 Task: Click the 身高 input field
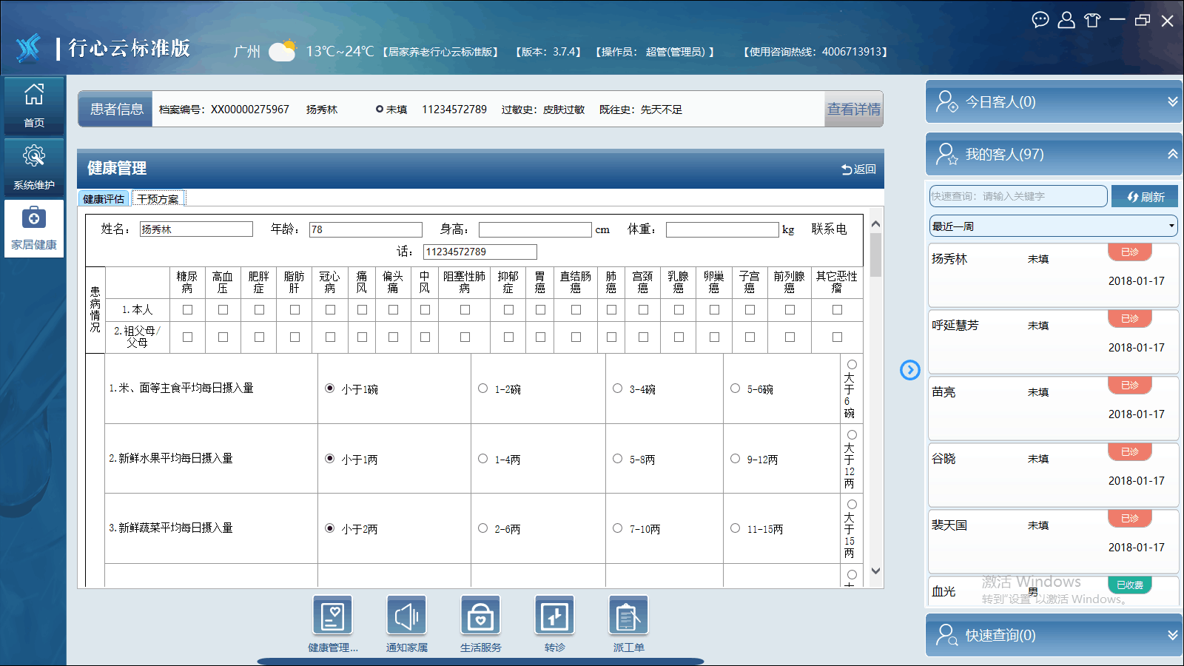[x=535, y=230]
